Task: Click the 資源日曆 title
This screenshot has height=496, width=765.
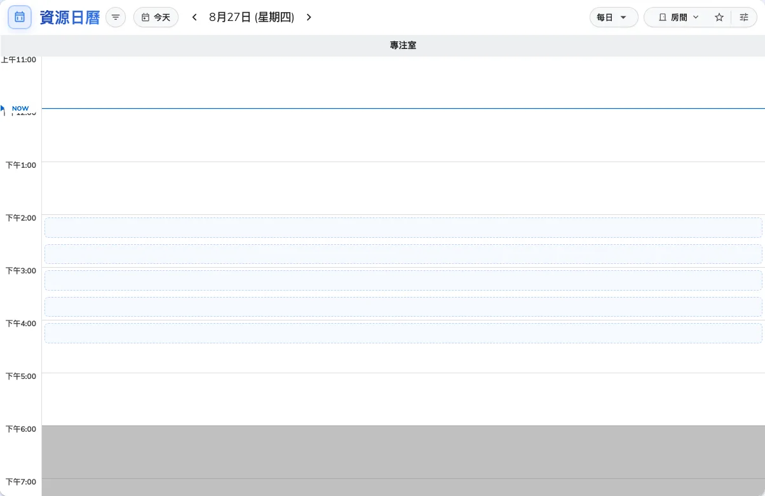Action: click(x=70, y=17)
